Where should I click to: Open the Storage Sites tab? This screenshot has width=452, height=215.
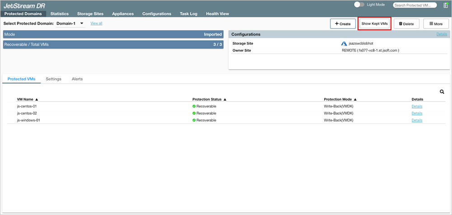(x=90, y=14)
